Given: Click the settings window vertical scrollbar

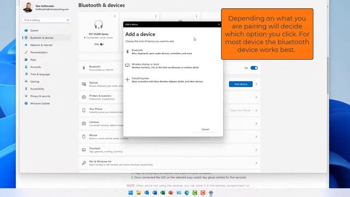Looking at the screenshot, I should pyautogui.click(x=328, y=76).
